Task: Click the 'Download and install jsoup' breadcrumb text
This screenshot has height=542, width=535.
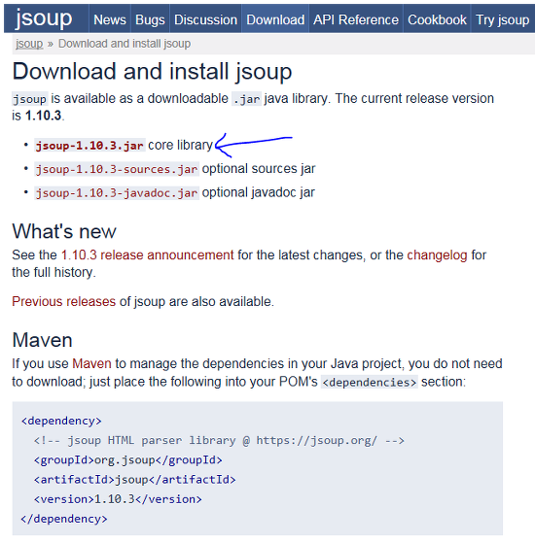Action: [x=125, y=44]
